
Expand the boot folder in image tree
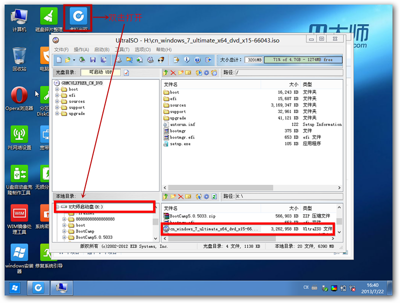pyautogui.click(x=57, y=89)
